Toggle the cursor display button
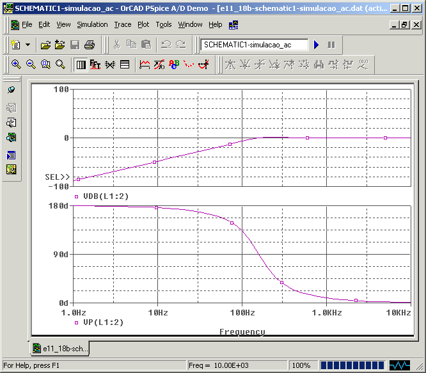Screen dimensions: 426x373 [203, 65]
